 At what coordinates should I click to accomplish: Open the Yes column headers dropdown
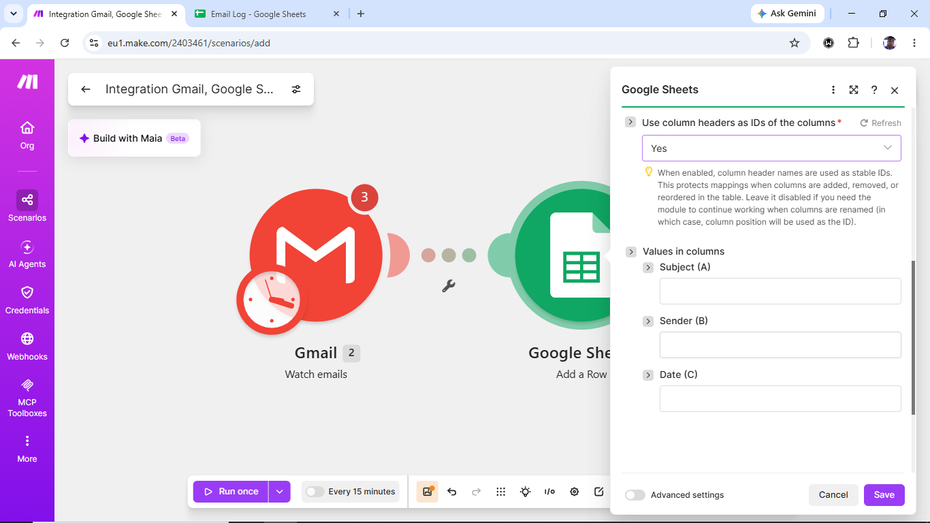click(771, 148)
